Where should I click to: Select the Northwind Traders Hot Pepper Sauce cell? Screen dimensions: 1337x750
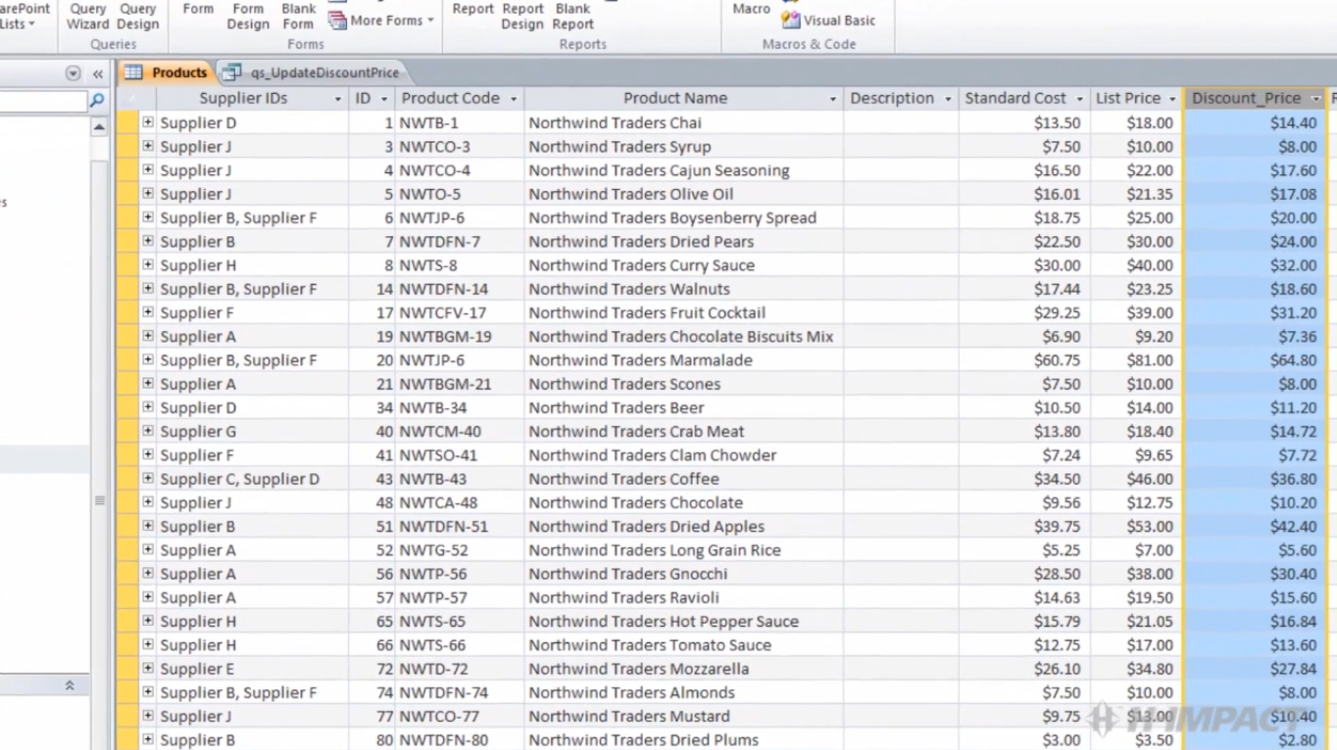pos(683,621)
